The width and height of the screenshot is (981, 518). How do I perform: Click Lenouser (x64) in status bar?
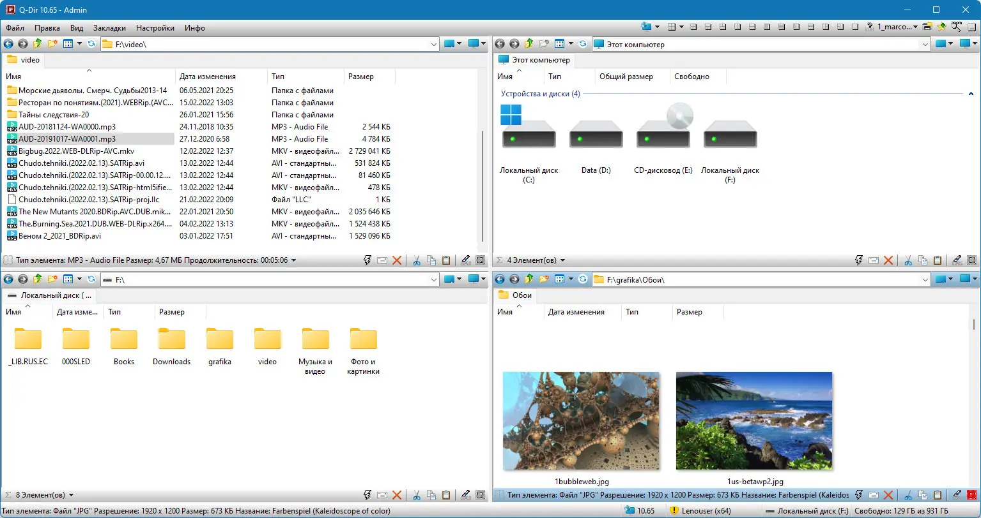coord(700,511)
